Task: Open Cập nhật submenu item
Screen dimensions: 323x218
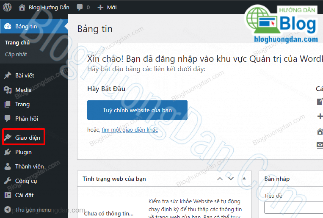Action: pos(16,55)
